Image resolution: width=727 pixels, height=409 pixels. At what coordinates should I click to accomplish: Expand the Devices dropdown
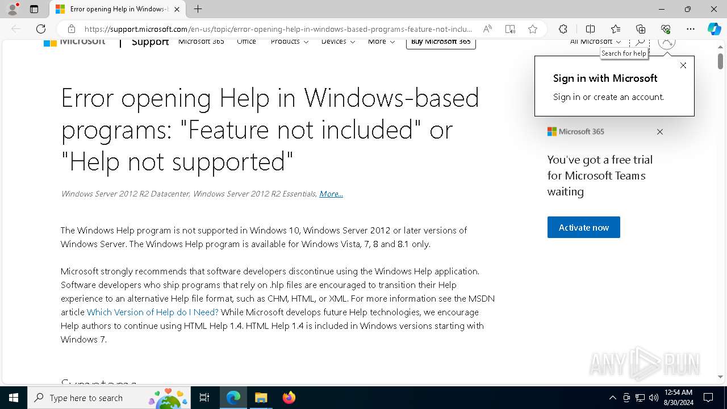338,41
